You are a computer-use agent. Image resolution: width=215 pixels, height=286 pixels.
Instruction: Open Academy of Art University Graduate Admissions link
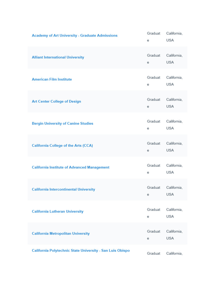coord(74,35)
